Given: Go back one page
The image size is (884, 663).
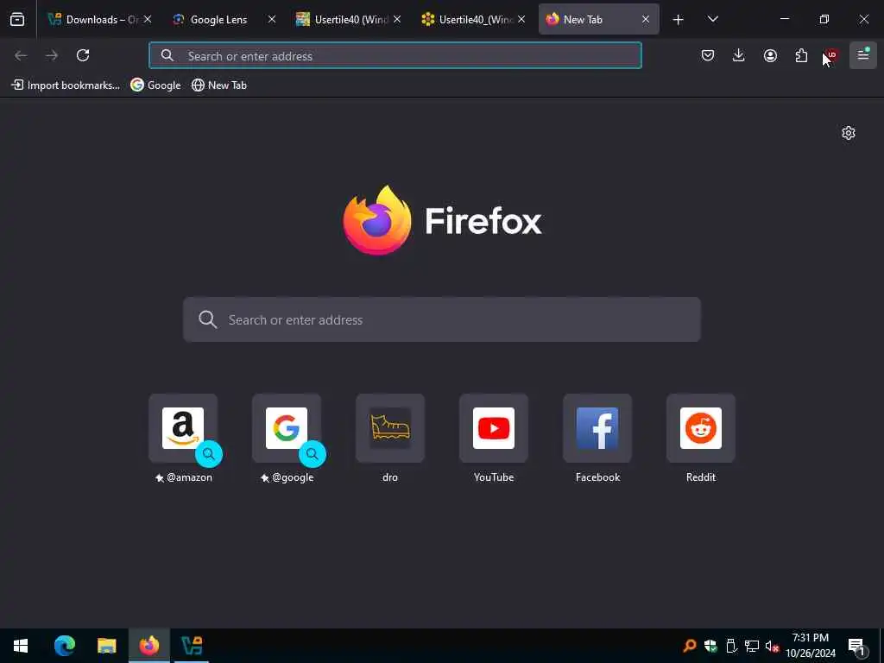Looking at the screenshot, I should click(21, 55).
